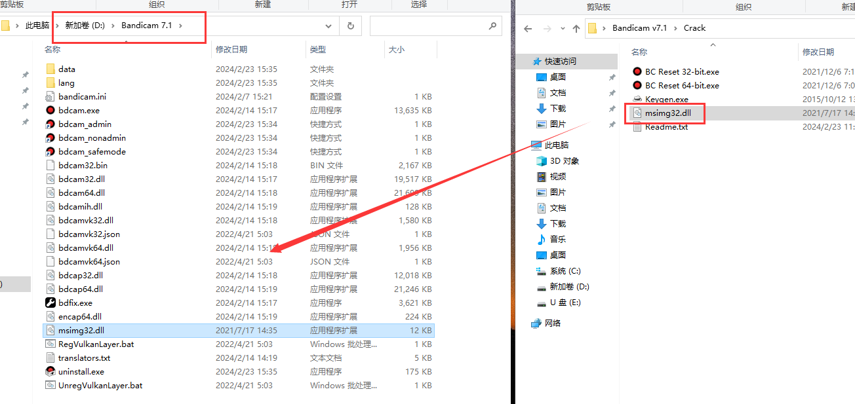Open 网络 in the sidebar
The width and height of the screenshot is (855, 404).
pos(546,323)
